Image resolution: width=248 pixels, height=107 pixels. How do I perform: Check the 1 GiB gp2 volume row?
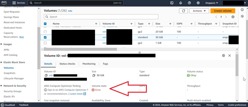[x=45, y=43]
